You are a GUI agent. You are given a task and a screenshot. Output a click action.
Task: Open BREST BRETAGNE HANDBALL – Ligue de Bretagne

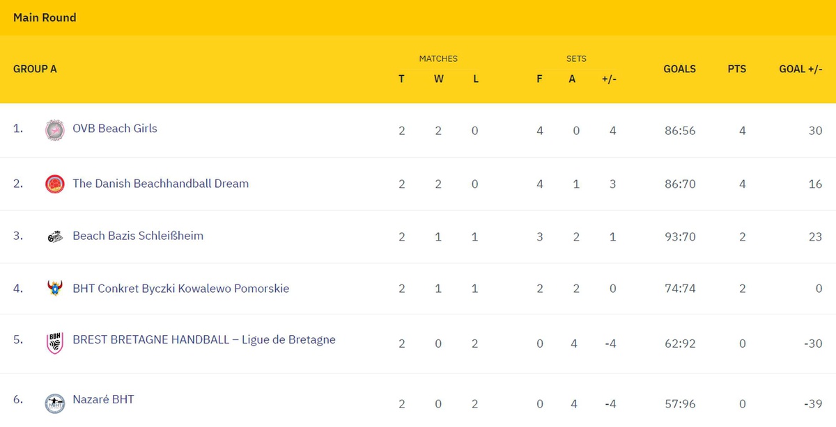pos(203,340)
